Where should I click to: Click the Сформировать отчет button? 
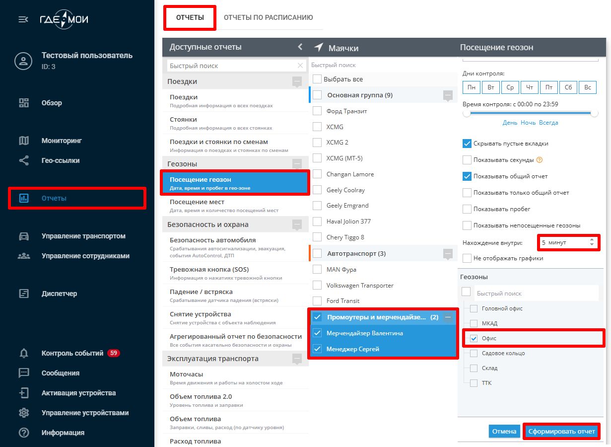[x=561, y=431]
